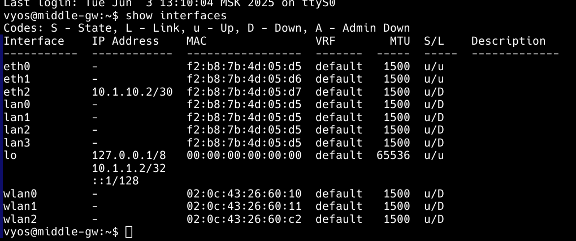Viewport: 576px width, 241px height.
Task: Click the eth0 interface name
Action: pos(17,67)
